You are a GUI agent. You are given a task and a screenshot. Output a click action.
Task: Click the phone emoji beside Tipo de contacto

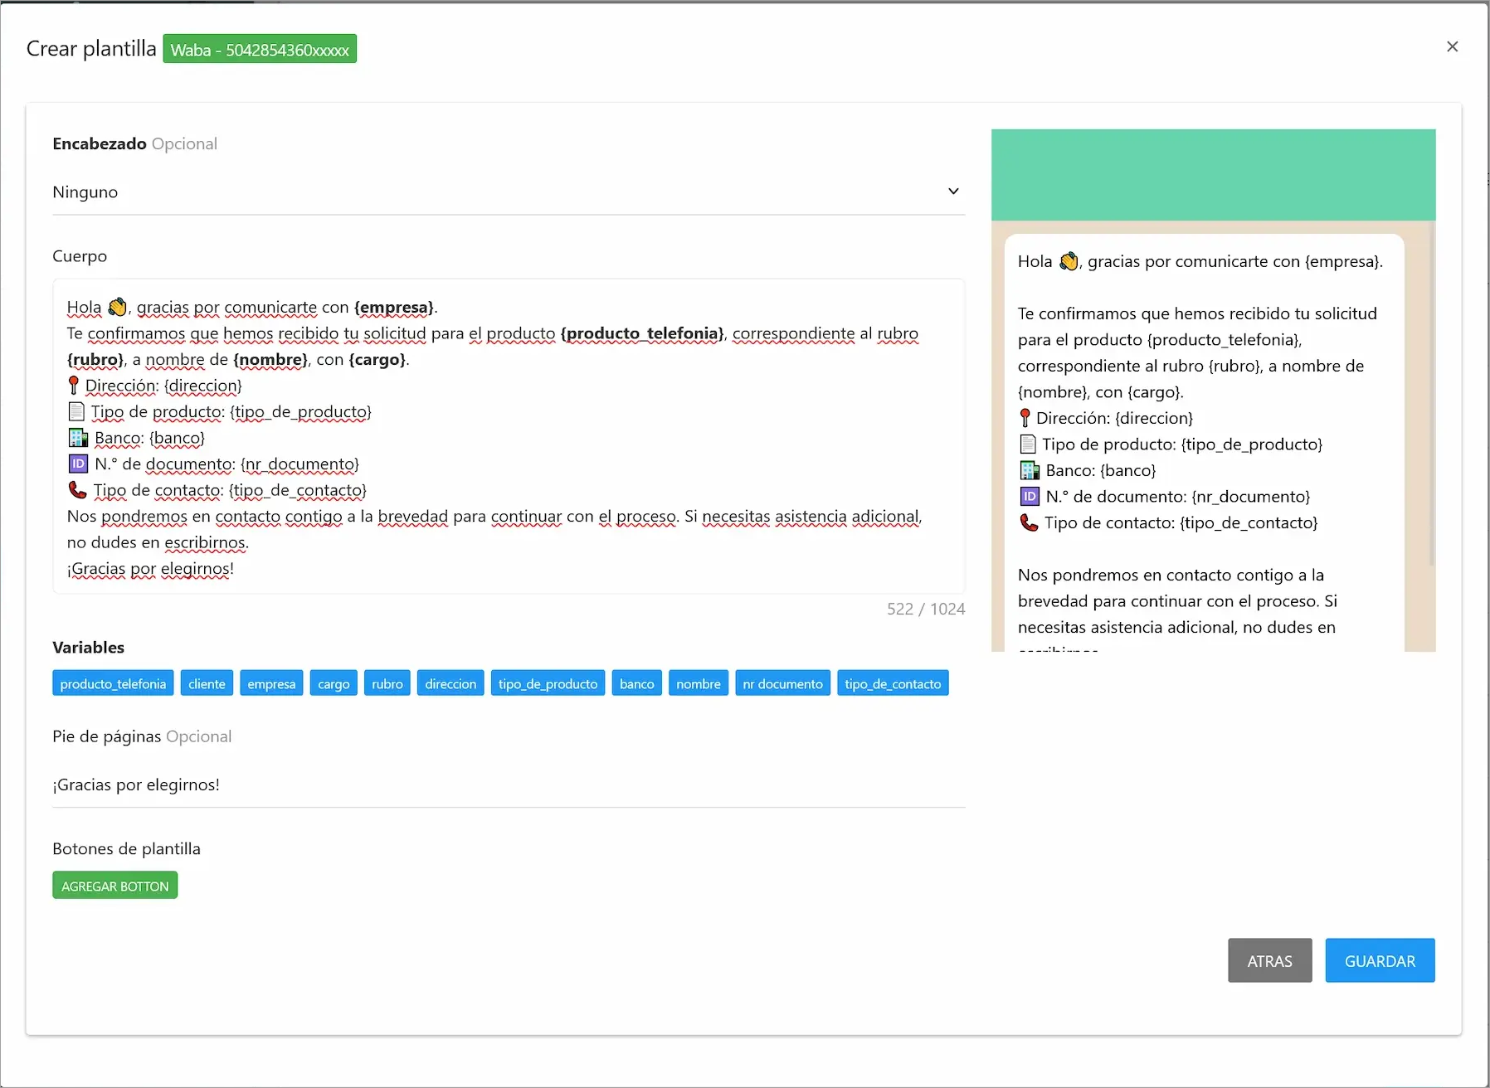tap(76, 490)
